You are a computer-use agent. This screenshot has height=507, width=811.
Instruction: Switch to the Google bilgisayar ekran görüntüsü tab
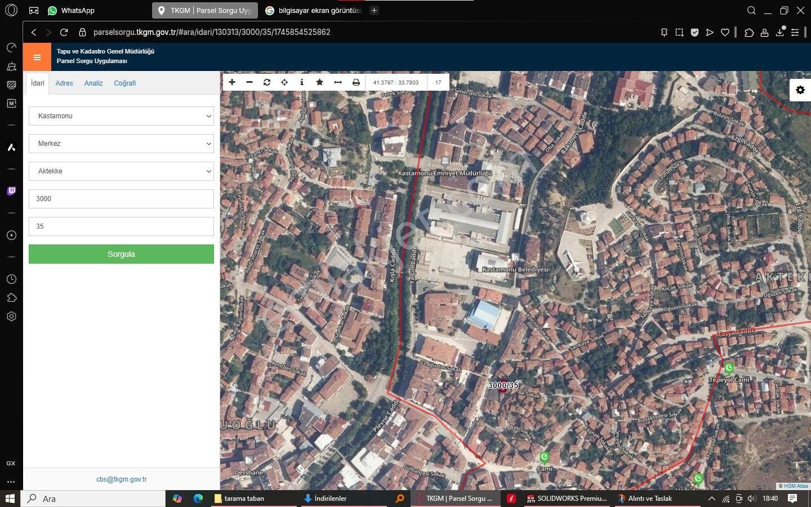pyautogui.click(x=313, y=11)
